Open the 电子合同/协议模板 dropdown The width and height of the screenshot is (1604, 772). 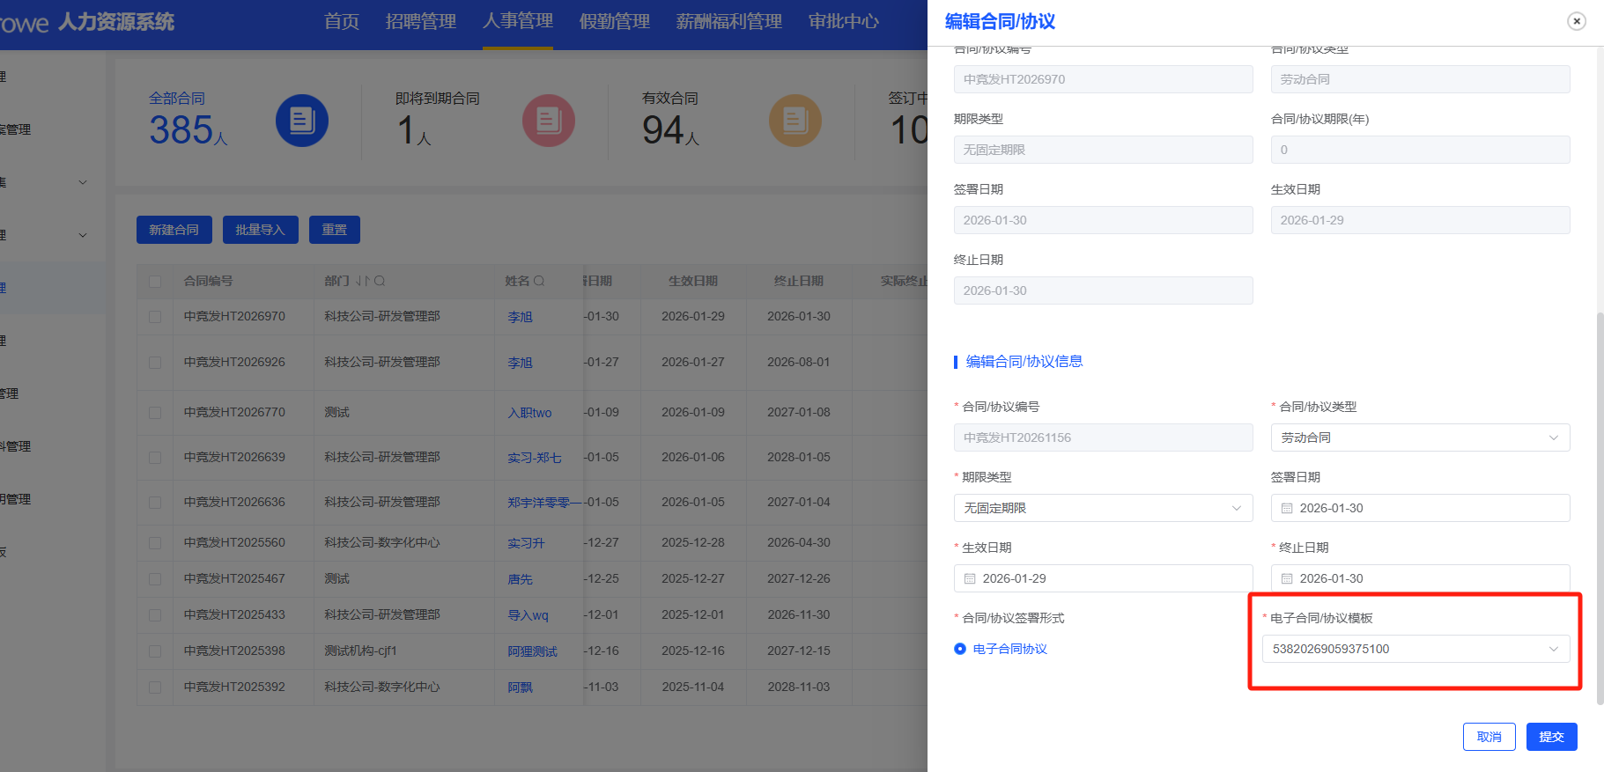(1415, 649)
